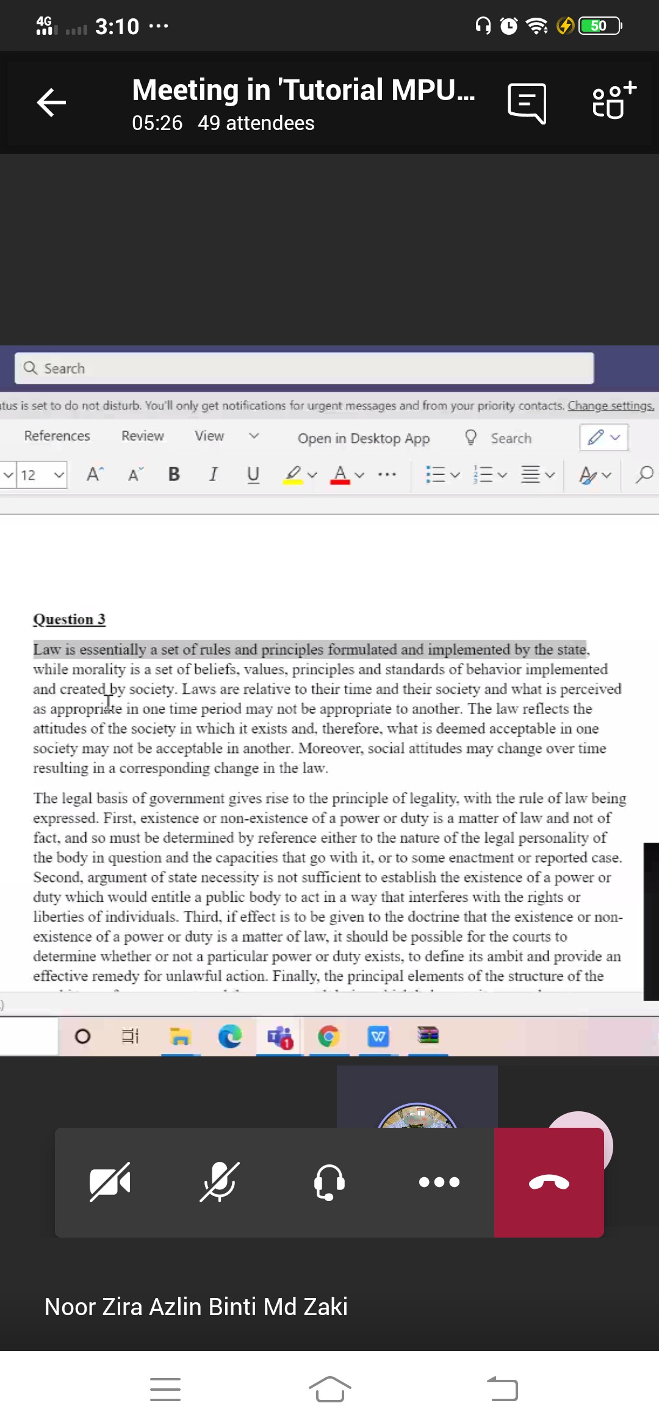Click the Teams Search box
659x1428 pixels.
pyautogui.click(x=304, y=368)
